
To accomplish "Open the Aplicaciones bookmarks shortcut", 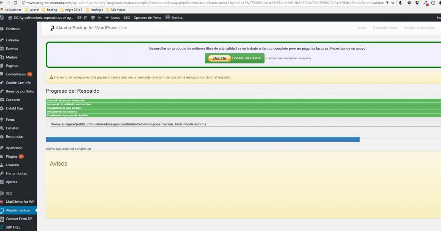I will (x=11, y=10).
